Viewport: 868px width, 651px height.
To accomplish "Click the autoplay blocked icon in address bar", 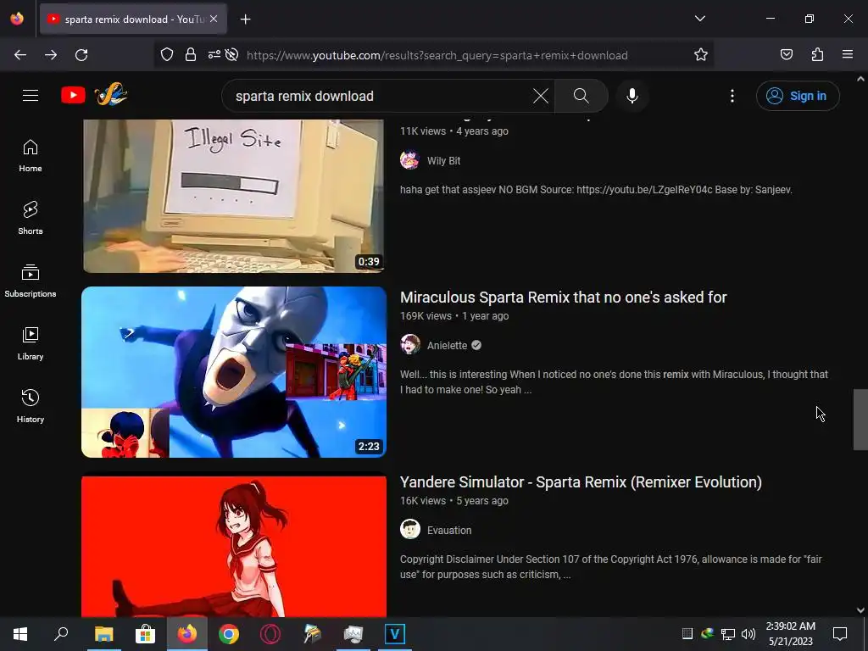I will [x=232, y=55].
